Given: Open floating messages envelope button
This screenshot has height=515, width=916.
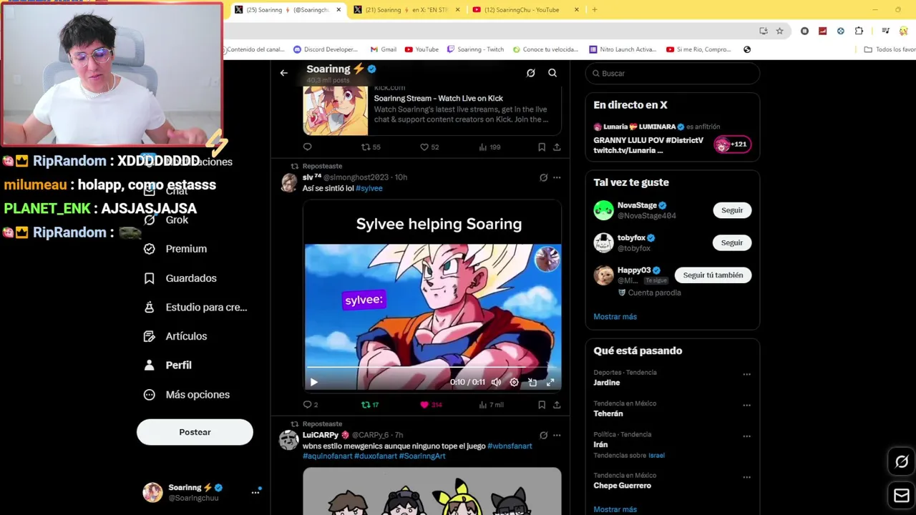Looking at the screenshot, I should tap(902, 496).
